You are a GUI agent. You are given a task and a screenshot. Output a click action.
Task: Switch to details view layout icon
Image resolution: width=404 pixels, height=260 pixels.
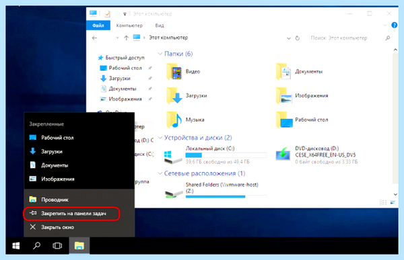(x=383, y=202)
